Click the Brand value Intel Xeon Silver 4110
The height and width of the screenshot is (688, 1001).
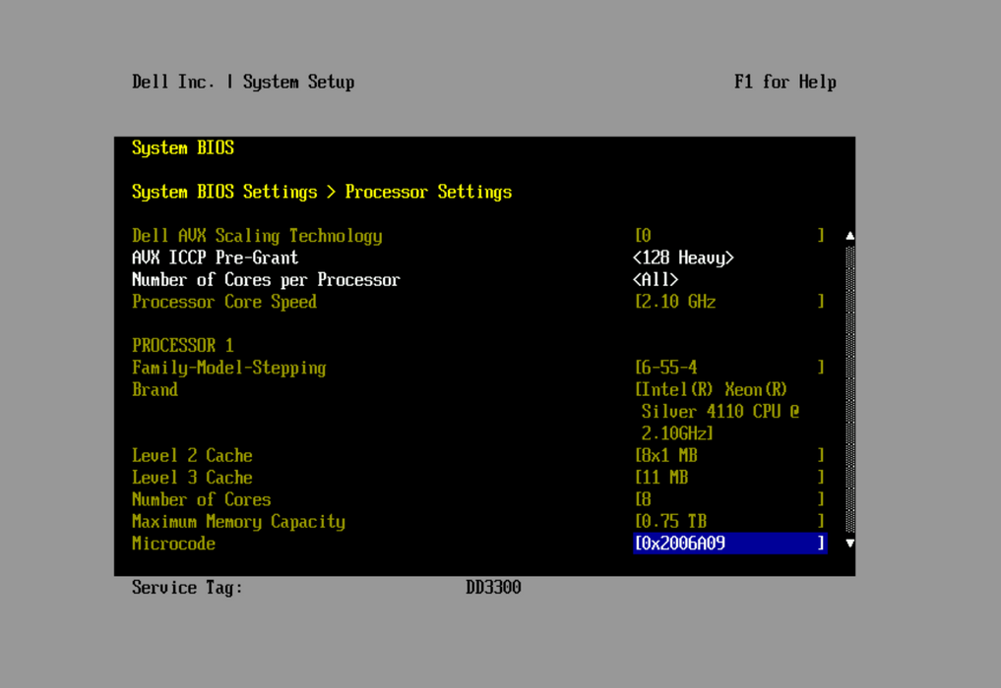tap(719, 412)
